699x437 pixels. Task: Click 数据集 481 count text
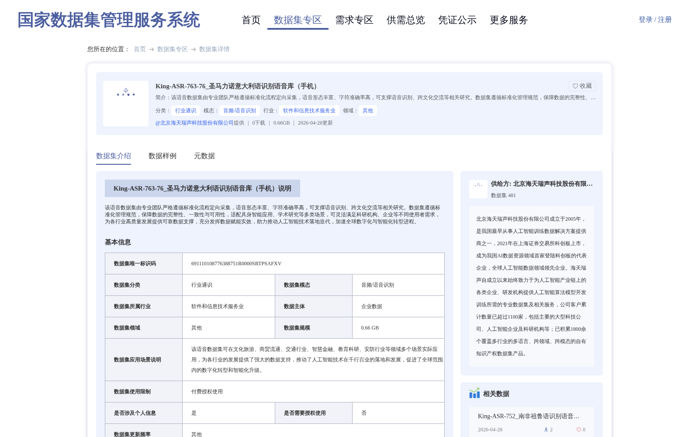tap(503, 195)
